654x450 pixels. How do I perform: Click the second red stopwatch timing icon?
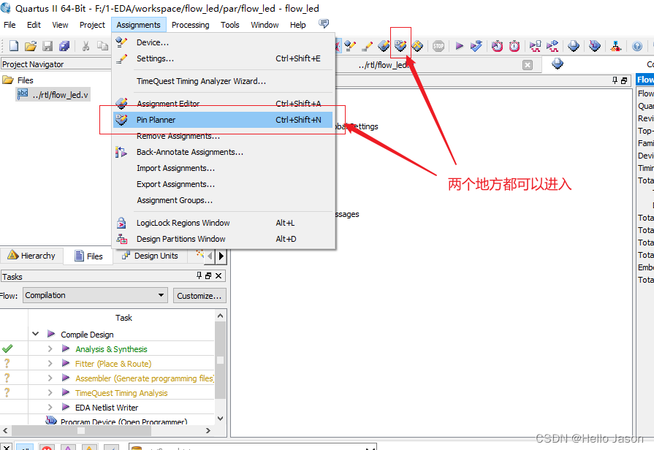(514, 46)
